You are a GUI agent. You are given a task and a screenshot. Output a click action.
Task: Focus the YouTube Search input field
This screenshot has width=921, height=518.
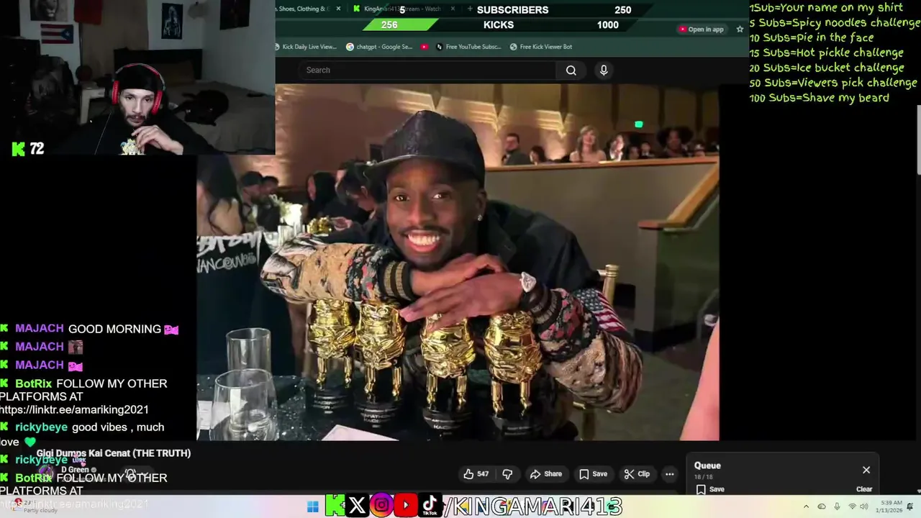(x=427, y=70)
